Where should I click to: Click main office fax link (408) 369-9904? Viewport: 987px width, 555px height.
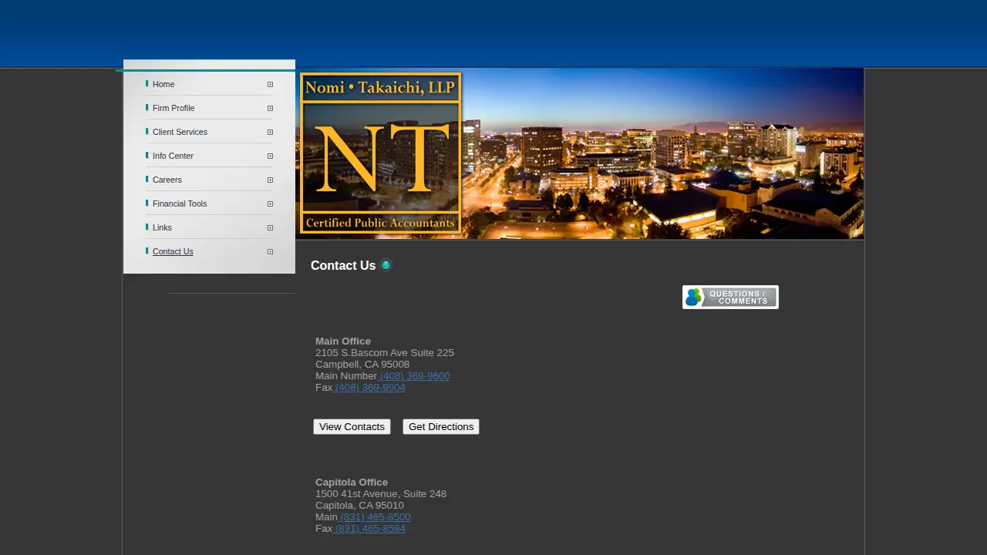point(370,388)
